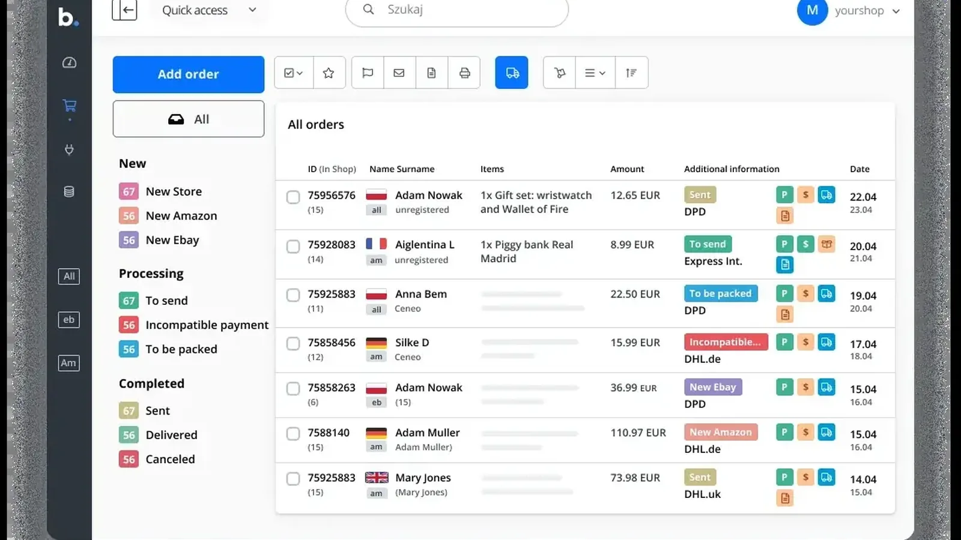961x540 pixels.
Task: Select the To send status filter
Action: coord(154,301)
